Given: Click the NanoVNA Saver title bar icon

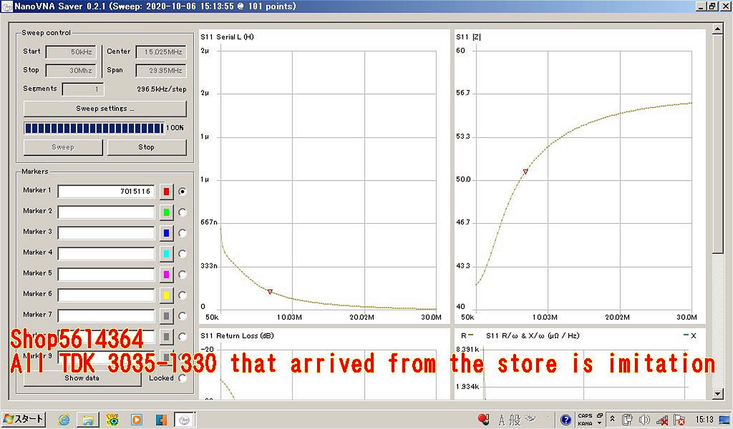Looking at the screenshot, I should tap(7, 6).
